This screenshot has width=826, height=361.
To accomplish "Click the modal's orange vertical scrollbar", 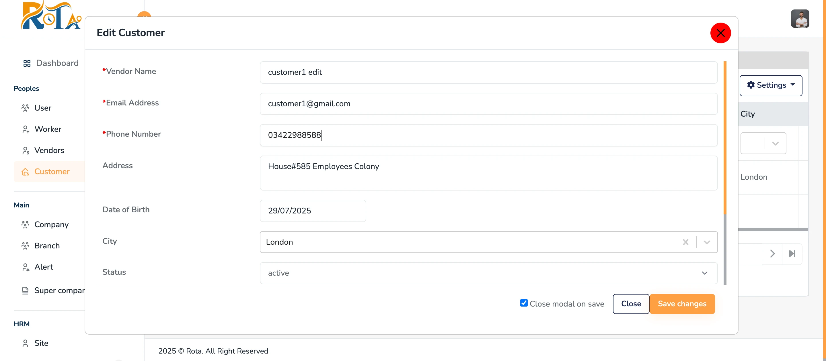I will [725, 138].
